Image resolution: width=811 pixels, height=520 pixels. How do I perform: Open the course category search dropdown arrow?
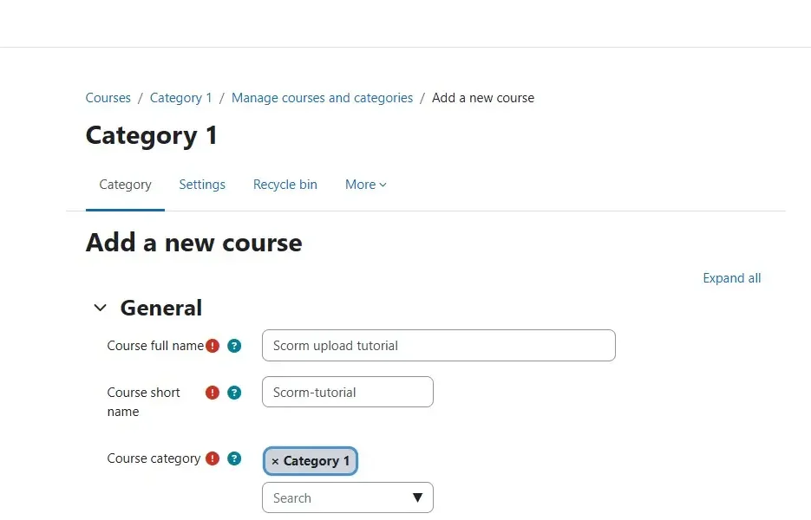click(x=417, y=497)
